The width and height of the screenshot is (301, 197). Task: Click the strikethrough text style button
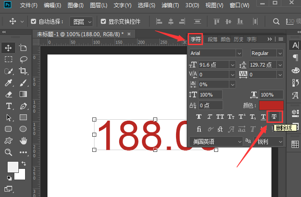tap(274, 117)
